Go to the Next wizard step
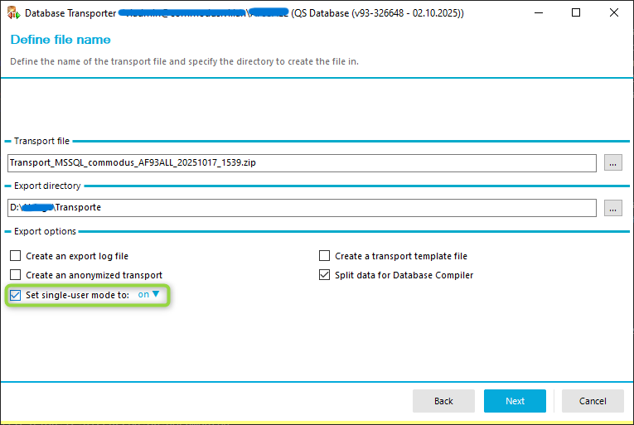The image size is (634, 425). (x=515, y=401)
